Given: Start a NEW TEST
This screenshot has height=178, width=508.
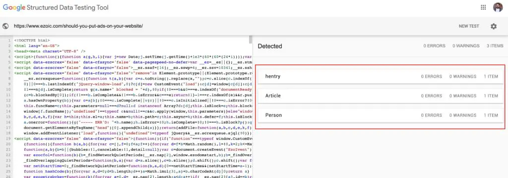Looking at the screenshot, I should coord(469,26).
